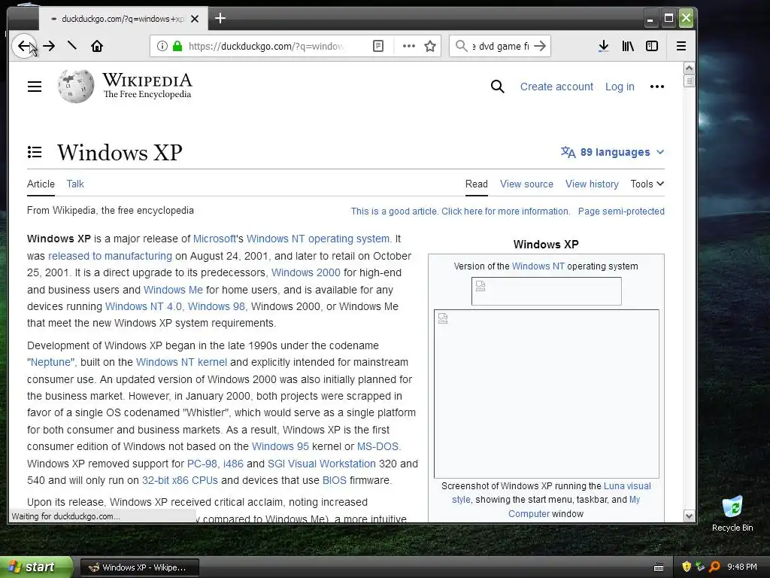The image size is (770, 578).
Task: Click the browser search text field
Action: [x=500, y=46]
